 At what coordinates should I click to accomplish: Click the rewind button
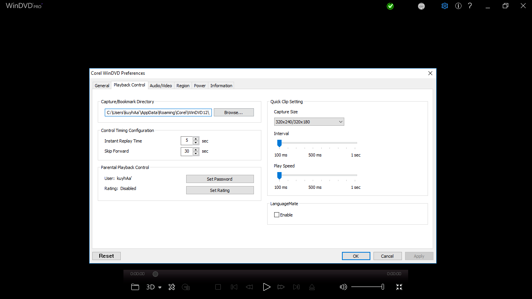click(x=250, y=287)
